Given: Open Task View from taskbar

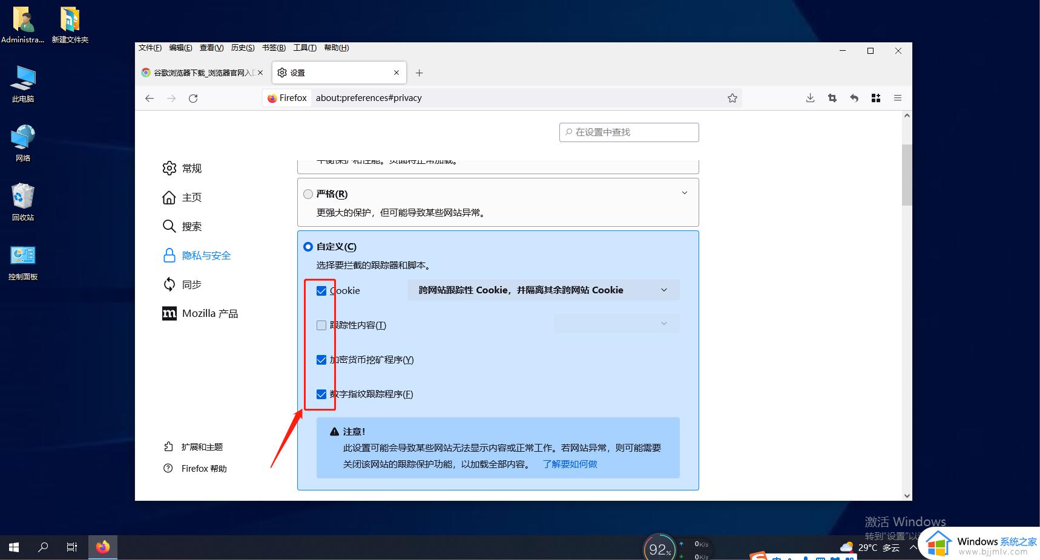Looking at the screenshot, I should (x=71, y=547).
